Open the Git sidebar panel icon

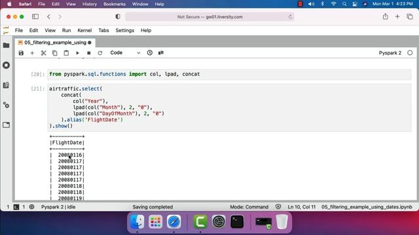click(x=7, y=86)
